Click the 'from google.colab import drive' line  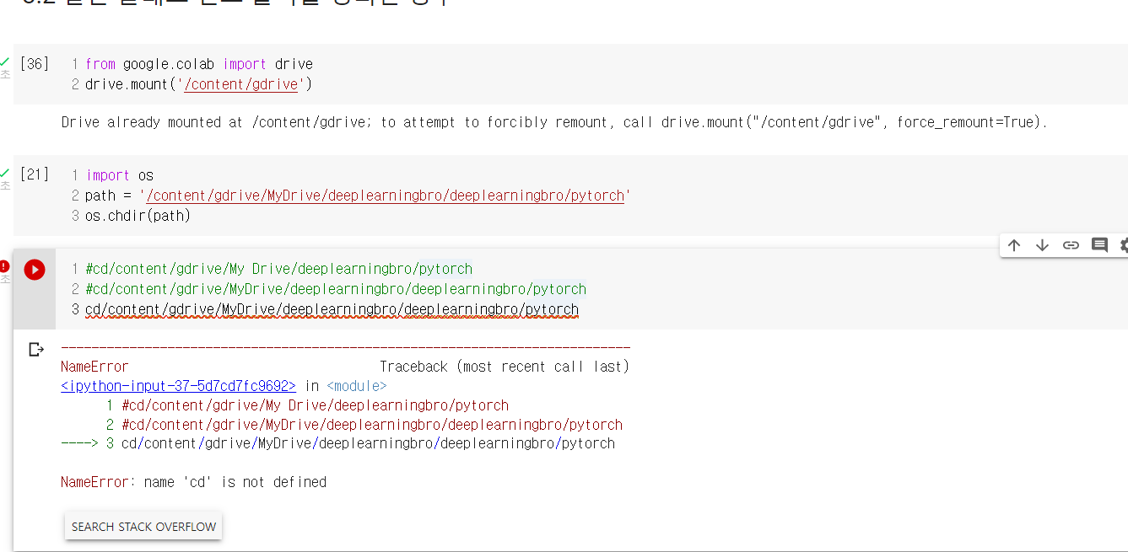tap(199, 64)
